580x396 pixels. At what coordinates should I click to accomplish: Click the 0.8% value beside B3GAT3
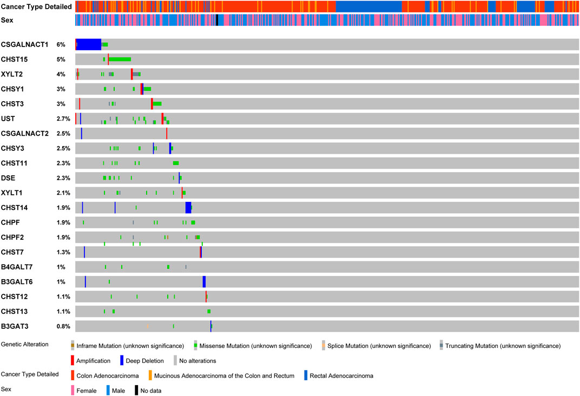63,326
